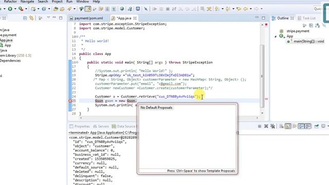This screenshot has width=329, height=185.
Task: Click the Resume debug button
Action: (155, 9)
